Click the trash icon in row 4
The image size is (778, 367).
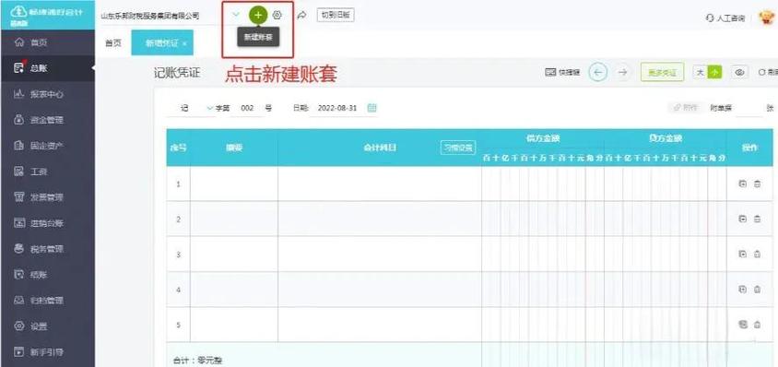[x=757, y=289]
